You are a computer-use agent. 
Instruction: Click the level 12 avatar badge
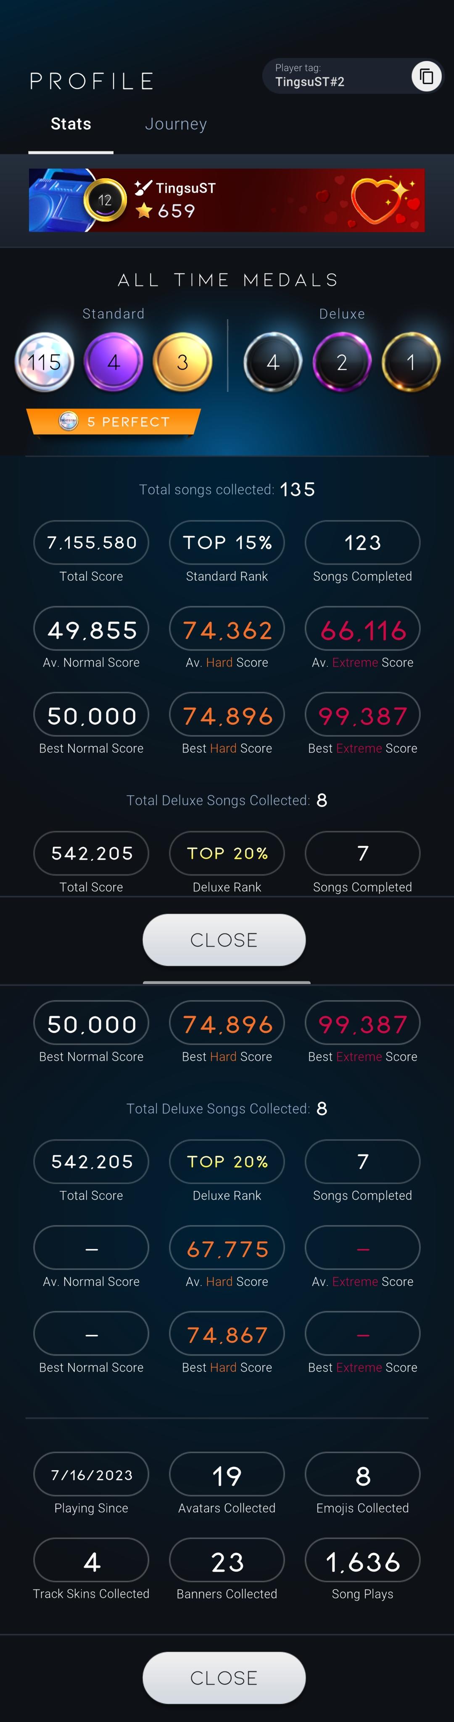(x=105, y=200)
